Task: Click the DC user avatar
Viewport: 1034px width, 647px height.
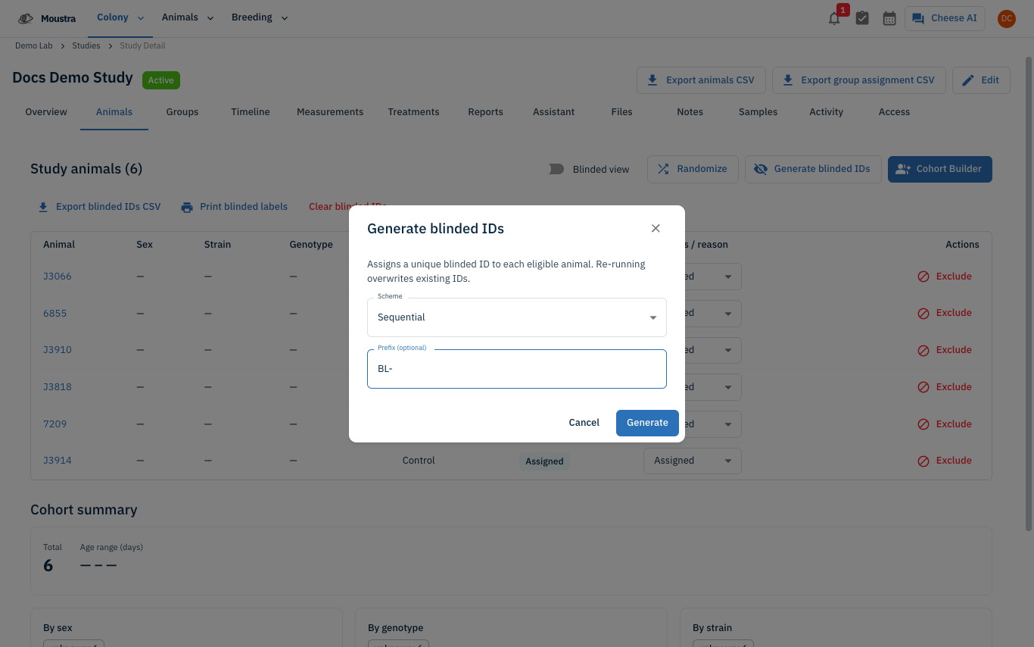Action: click(1006, 18)
